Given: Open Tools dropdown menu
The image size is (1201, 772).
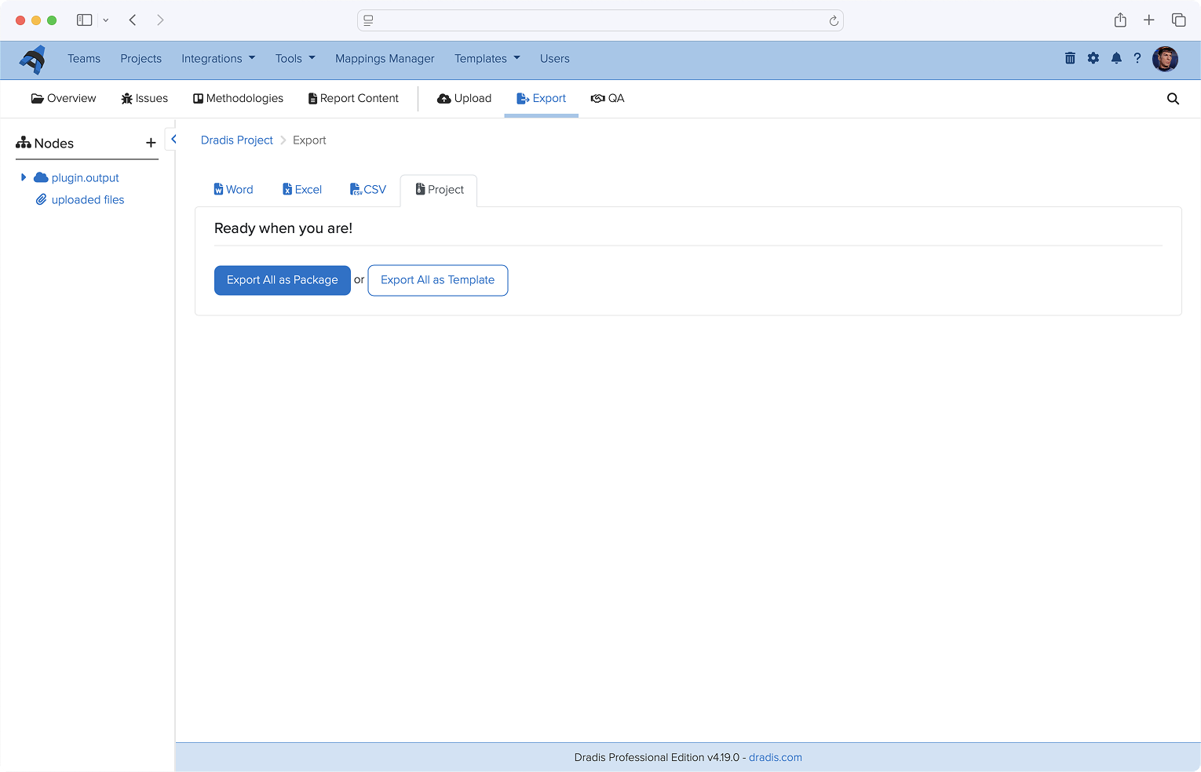Looking at the screenshot, I should tap(295, 59).
